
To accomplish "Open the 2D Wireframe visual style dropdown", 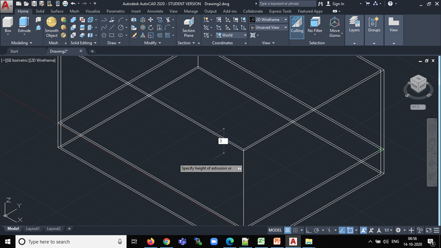I will click(x=269, y=20).
